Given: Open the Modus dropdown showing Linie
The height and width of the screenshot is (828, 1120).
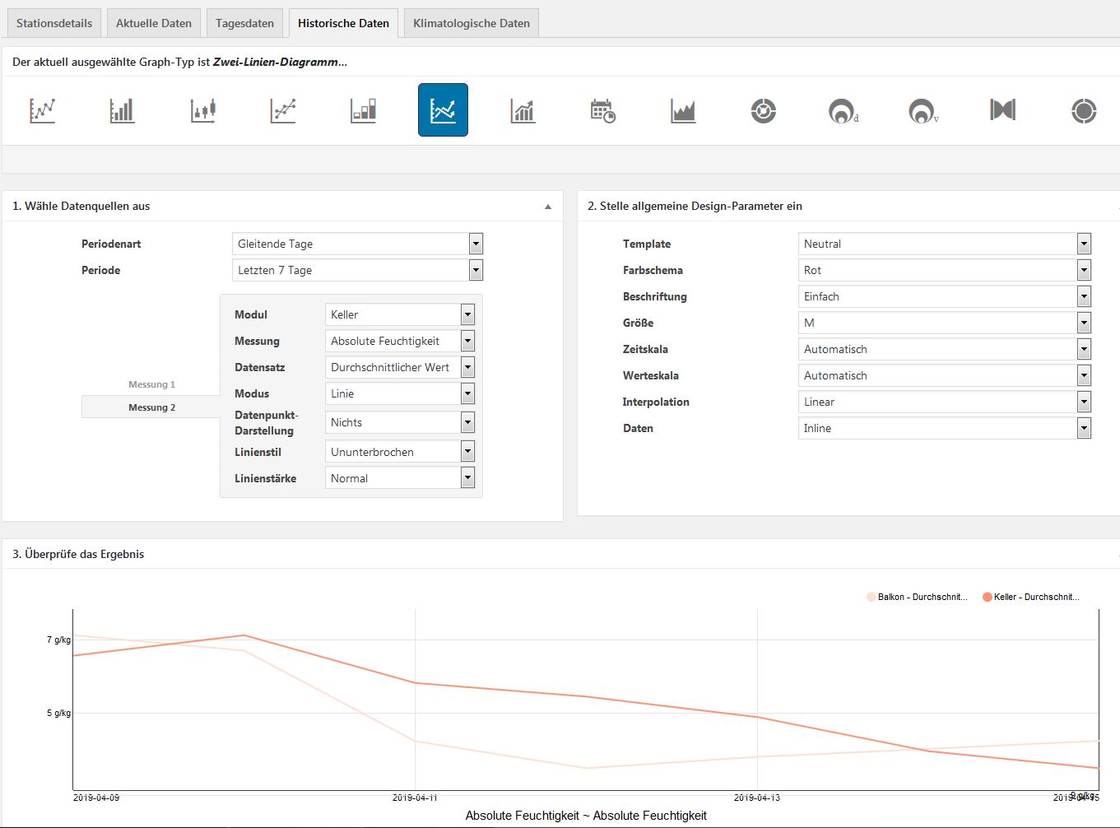Looking at the screenshot, I should pyautogui.click(x=400, y=393).
